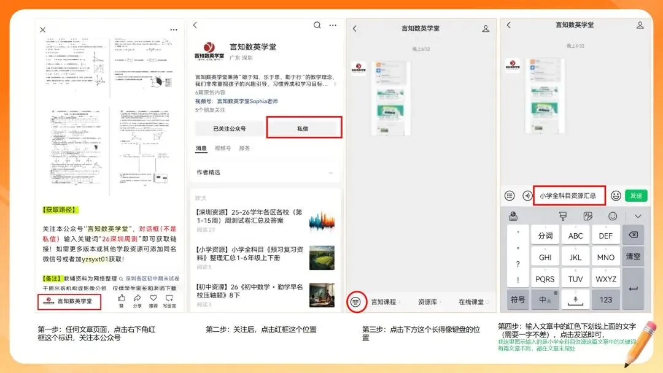Click the 已关注公众号 button
This screenshot has height=373, width=663.
[229, 128]
